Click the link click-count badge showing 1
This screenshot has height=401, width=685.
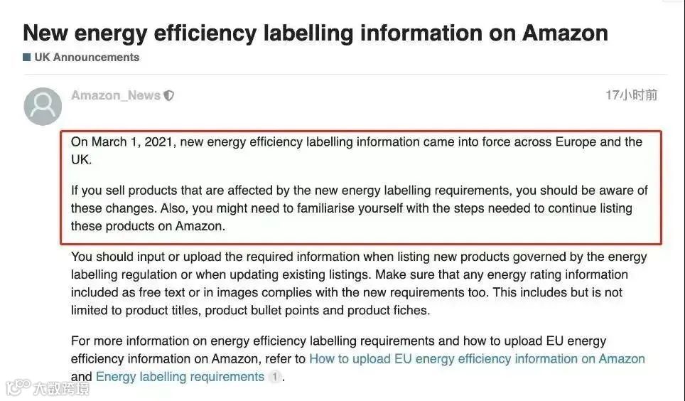click(275, 377)
